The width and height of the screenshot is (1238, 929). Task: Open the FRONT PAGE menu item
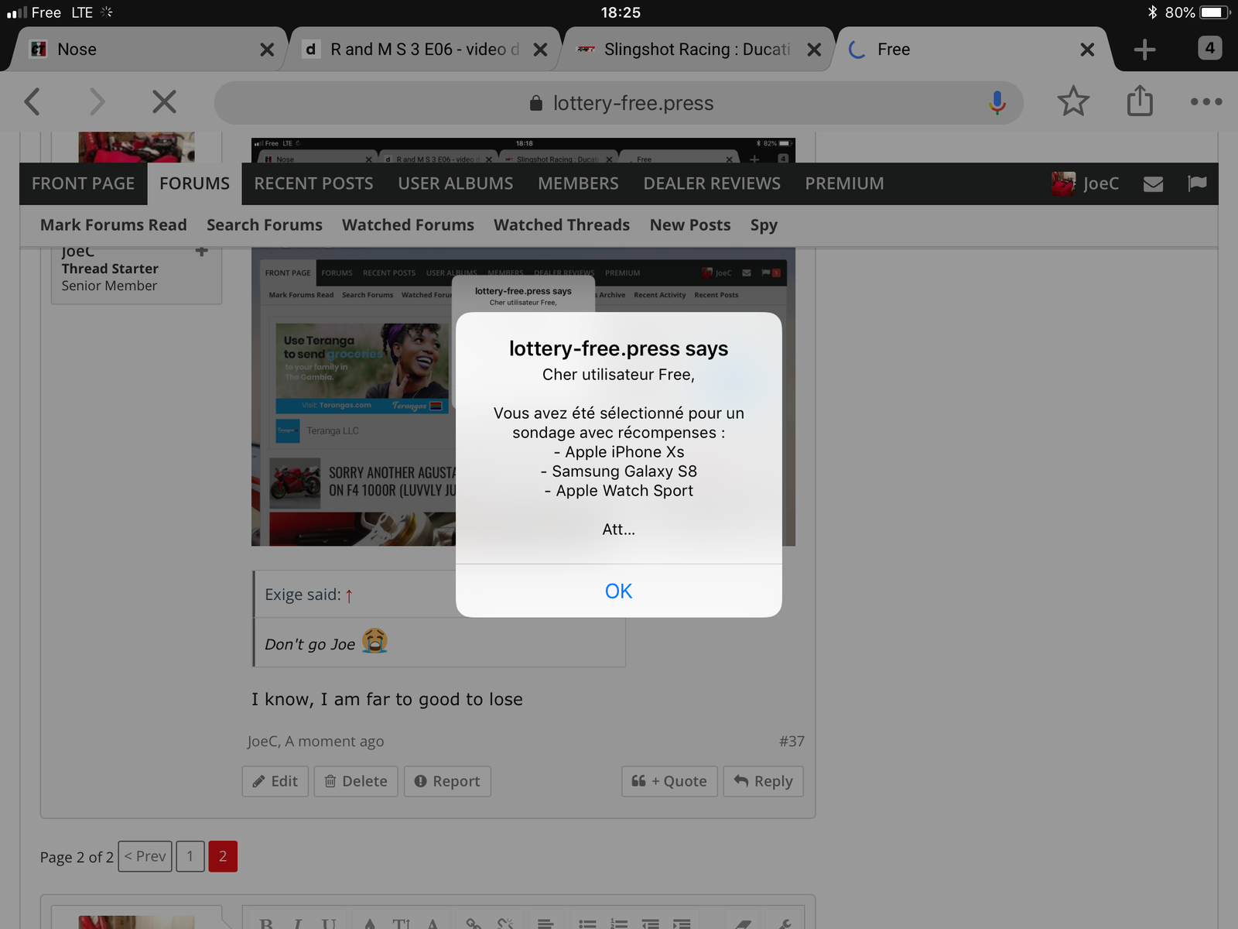83,183
